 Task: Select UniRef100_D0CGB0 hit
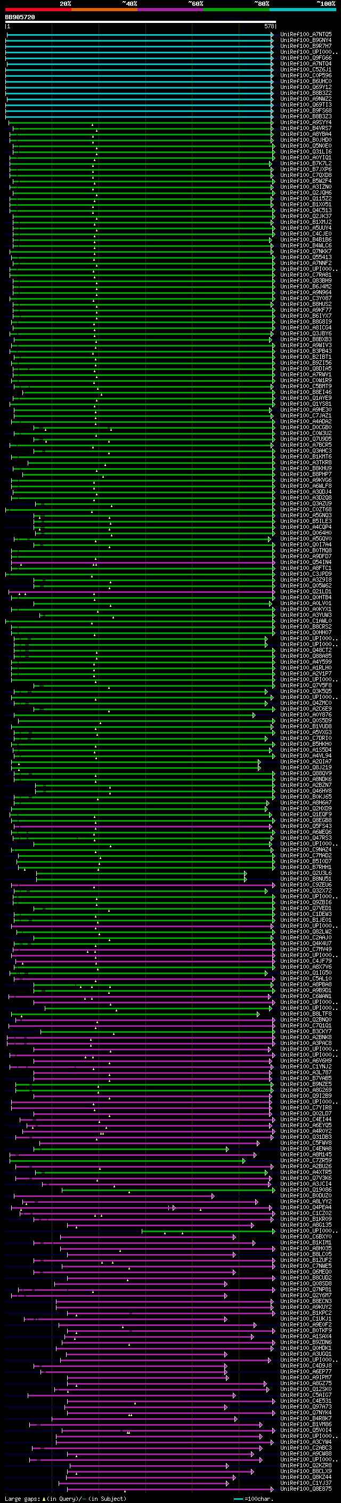click(x=306, y=427)
